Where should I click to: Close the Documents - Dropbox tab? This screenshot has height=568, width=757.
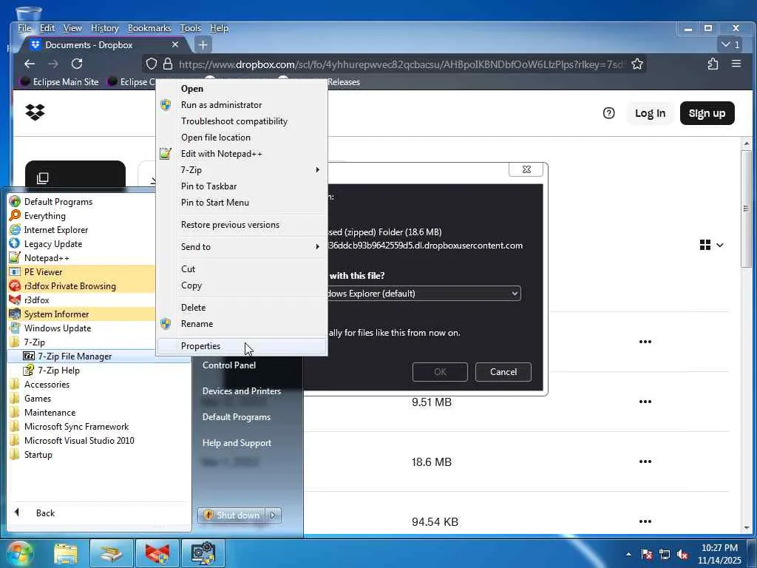(174, 44)
